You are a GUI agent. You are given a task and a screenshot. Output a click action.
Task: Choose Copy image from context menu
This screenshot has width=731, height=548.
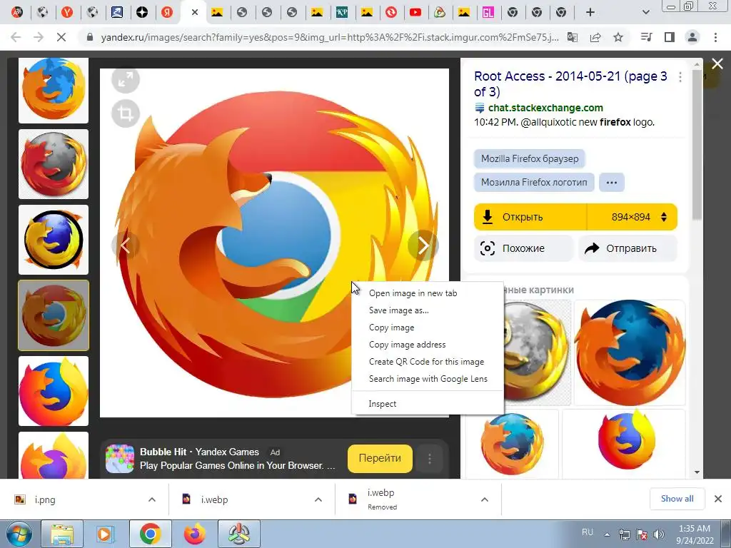coord(428,328)
